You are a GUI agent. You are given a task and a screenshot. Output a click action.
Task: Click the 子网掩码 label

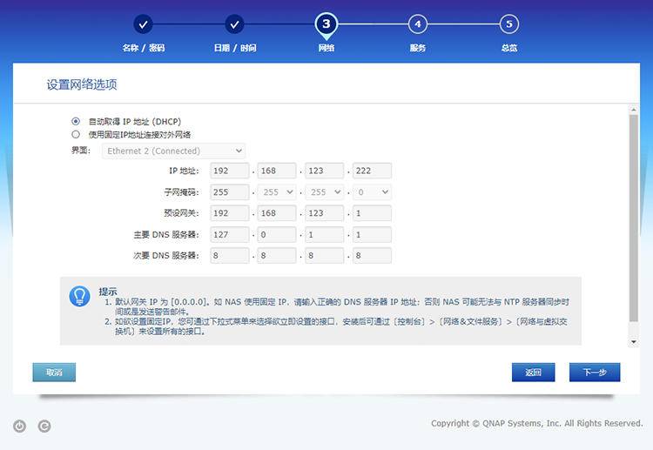[182, 191]
